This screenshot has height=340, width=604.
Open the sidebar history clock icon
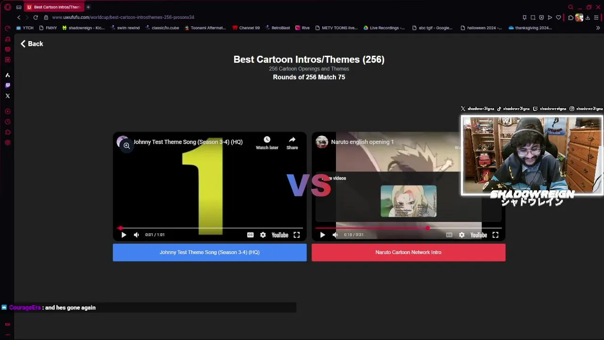[8, 122]
